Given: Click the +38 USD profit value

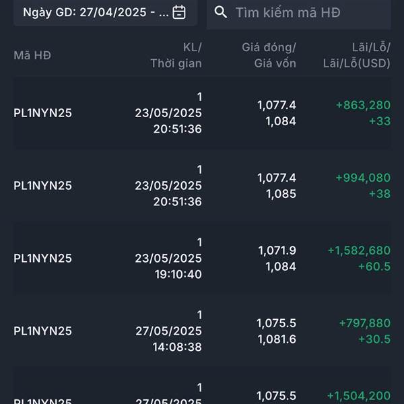Looking at the screenshot, I should 380,194.
